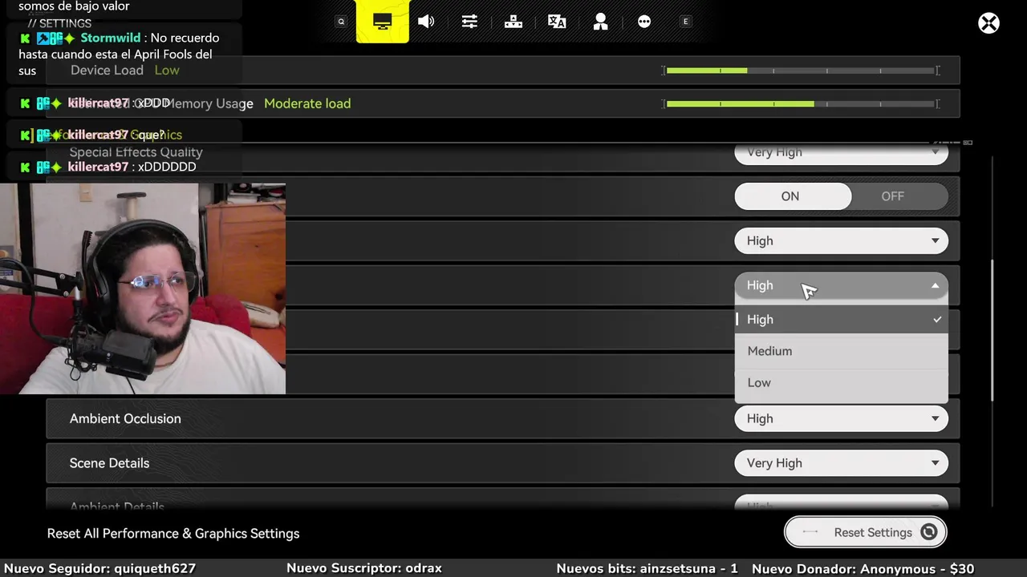This screenshot has width=1027, height=577.
Task: Click the Nuevo Suscriptor odrax ticker
Action: tap(364, 568)
